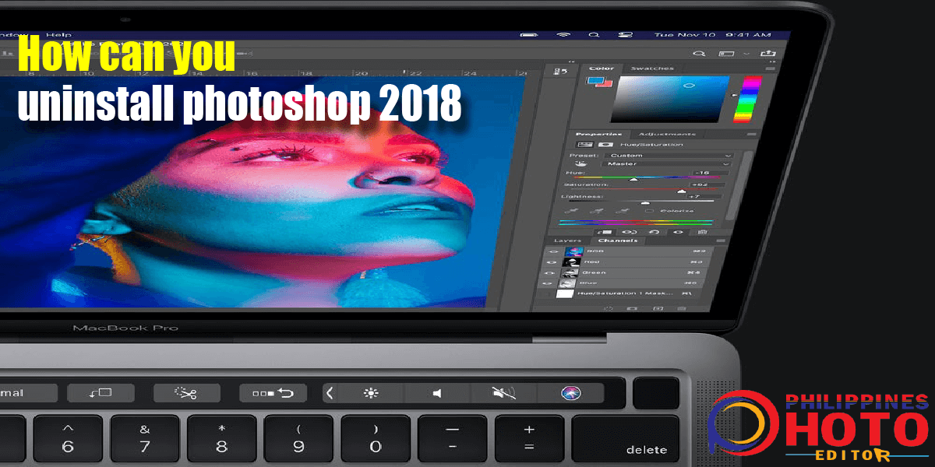Open the Preset dropdown showing Custom
The image size is (935, 467).
668,155
